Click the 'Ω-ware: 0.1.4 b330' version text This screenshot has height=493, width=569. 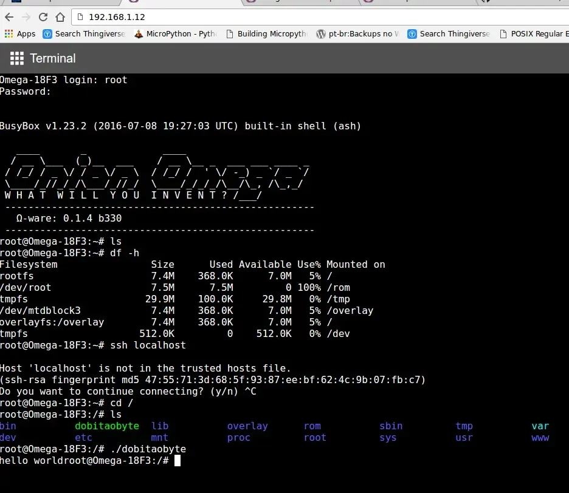[69, 218]
